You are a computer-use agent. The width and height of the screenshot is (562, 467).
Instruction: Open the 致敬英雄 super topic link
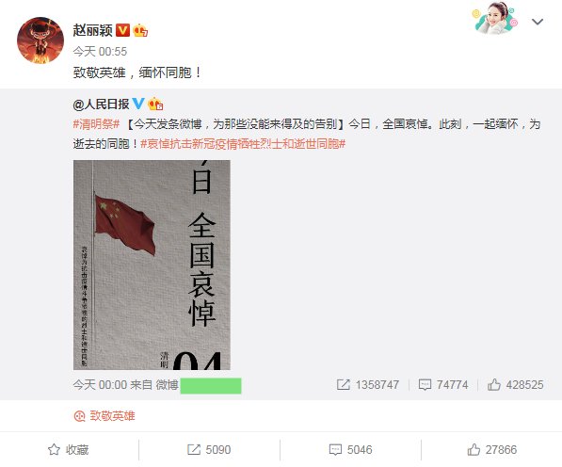[x=104, y=416]
